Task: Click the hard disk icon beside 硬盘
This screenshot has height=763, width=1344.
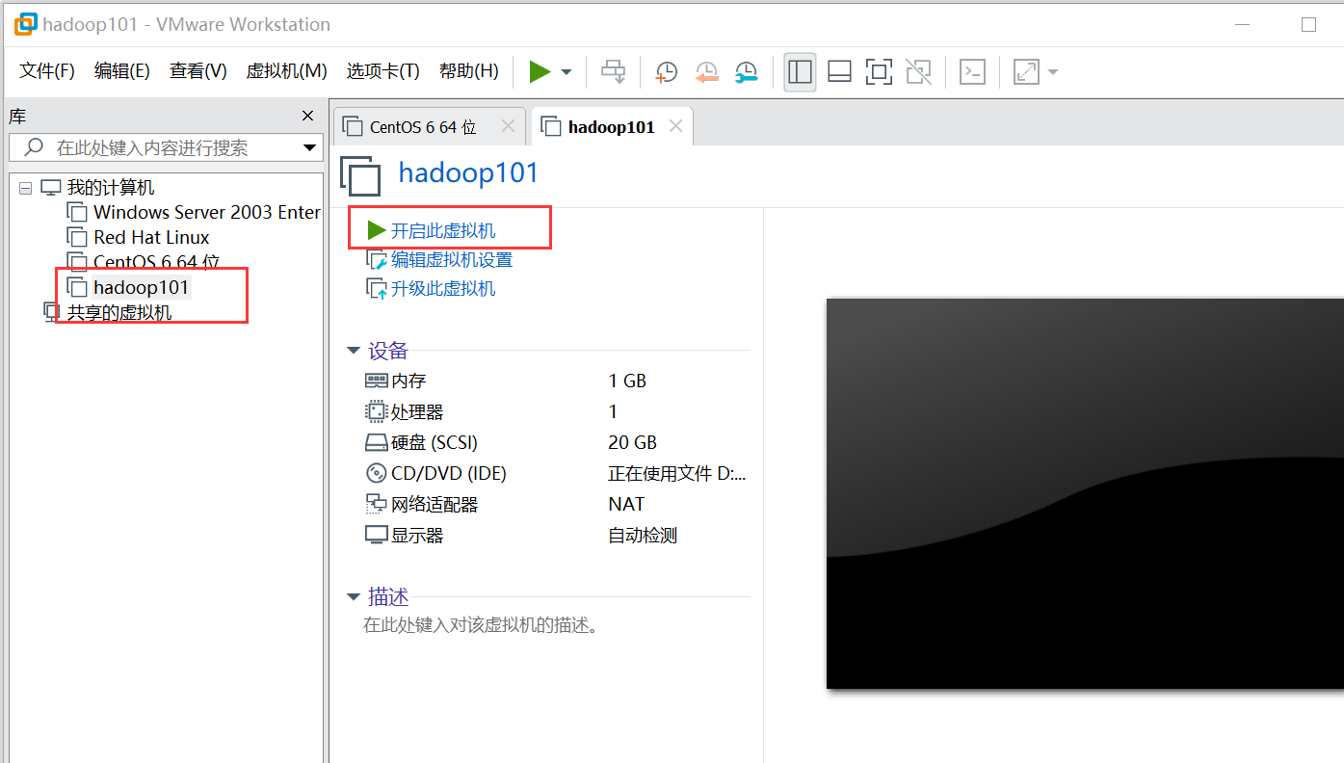Action: (376, 443)
